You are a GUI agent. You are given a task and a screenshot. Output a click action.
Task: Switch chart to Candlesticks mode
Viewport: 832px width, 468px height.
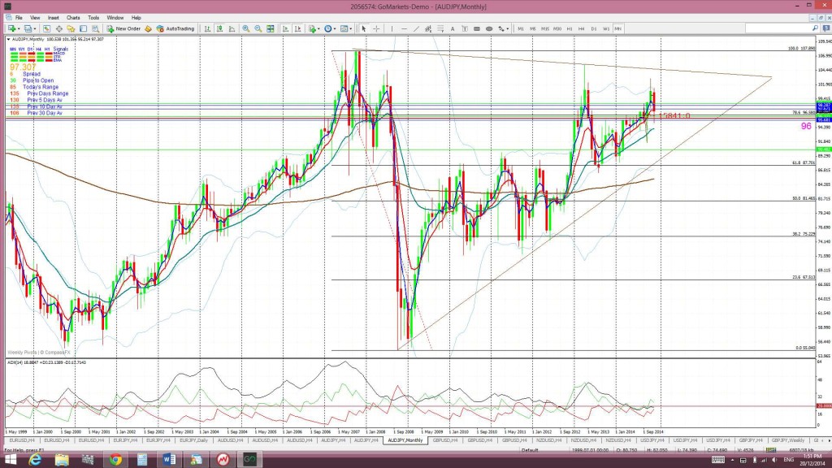click(x=219, y=28)
